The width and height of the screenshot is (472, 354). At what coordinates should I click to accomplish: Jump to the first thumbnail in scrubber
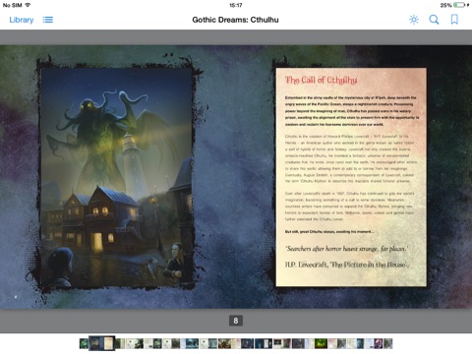84,343
